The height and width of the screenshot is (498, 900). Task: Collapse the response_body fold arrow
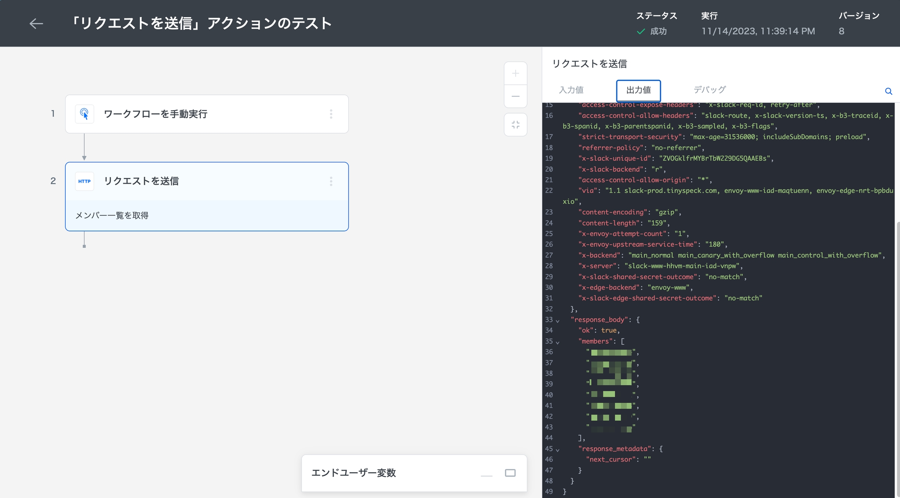coord(557,321)
